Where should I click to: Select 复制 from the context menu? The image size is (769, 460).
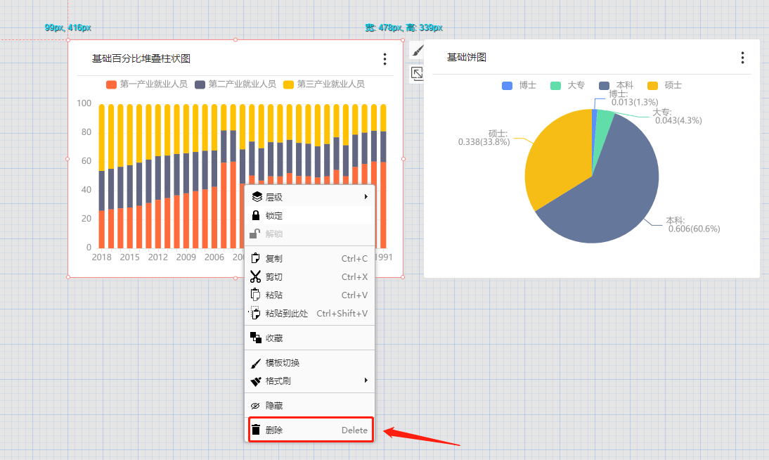[x=274, y=259]
